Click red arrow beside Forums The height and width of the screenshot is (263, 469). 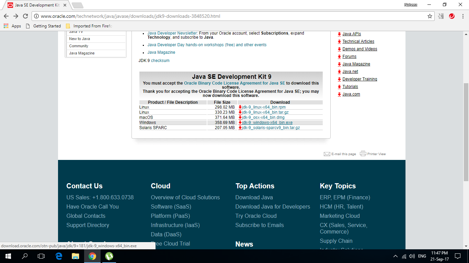coord(339,57)
